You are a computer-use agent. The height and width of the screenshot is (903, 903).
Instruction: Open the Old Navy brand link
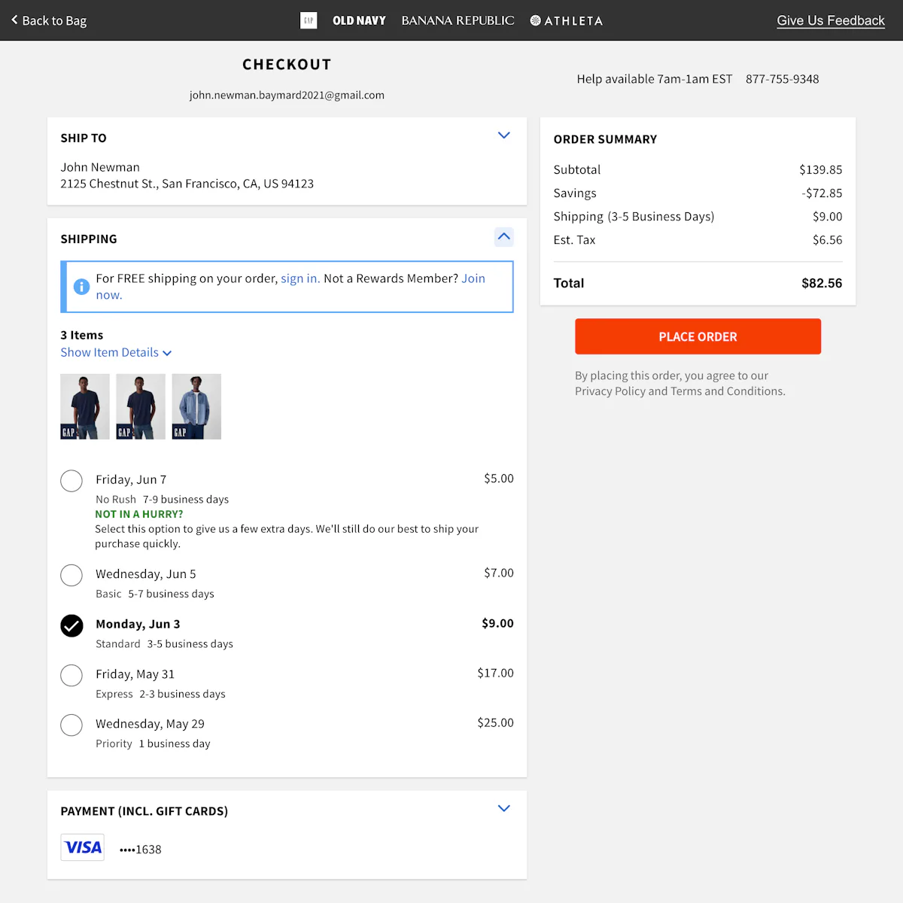pos(359,20)
